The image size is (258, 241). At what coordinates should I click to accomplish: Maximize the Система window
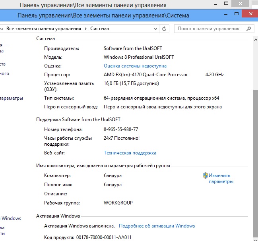[x=237, y=14]
